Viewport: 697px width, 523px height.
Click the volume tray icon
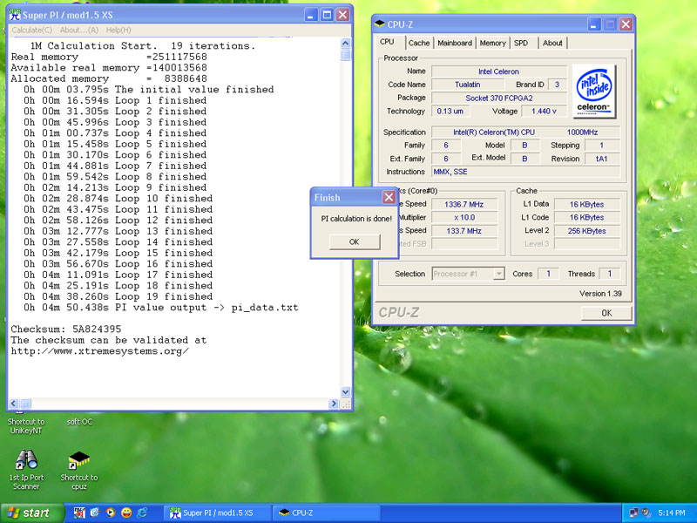pos(646,513)
